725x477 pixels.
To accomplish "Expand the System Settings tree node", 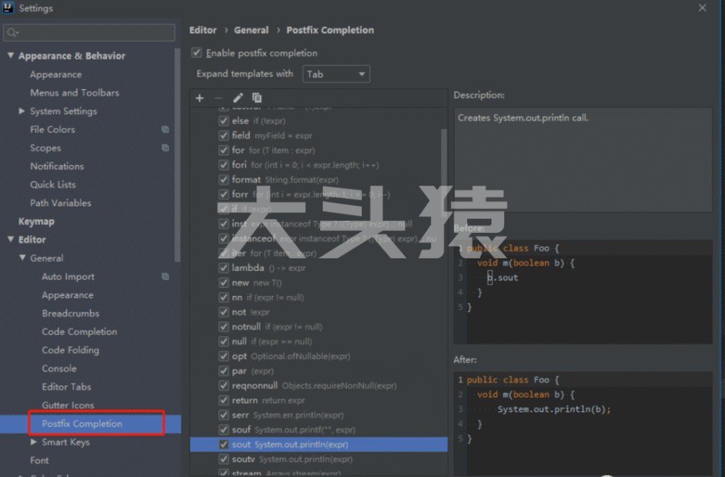I will click(x=23, y=111).
